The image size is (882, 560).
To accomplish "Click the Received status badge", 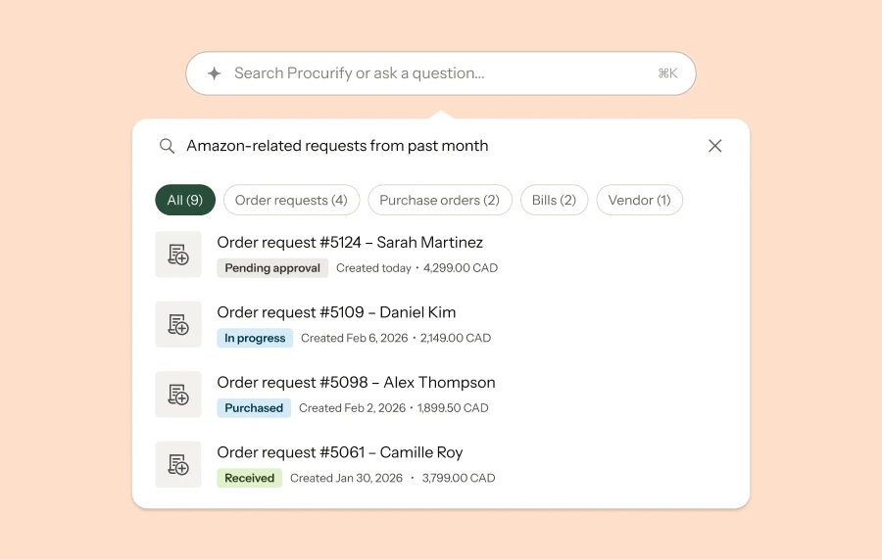I will (249, 478).
